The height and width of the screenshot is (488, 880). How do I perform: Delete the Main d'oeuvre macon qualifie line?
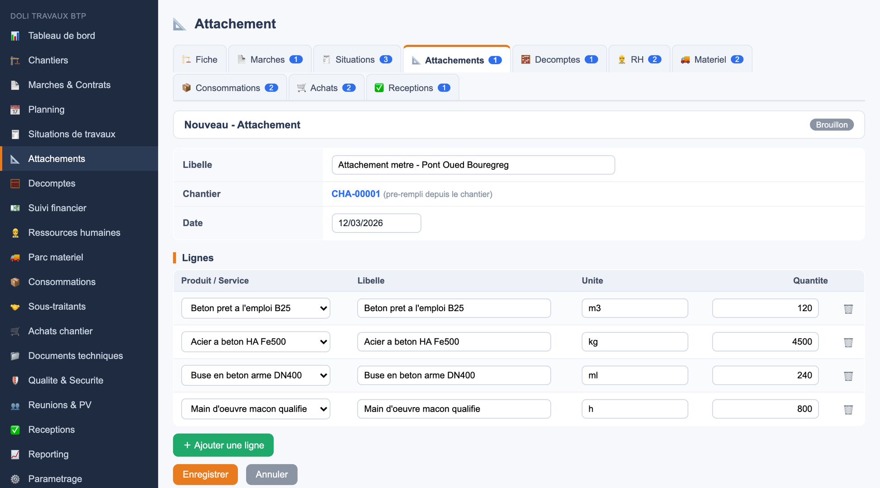tap(848, 409)
